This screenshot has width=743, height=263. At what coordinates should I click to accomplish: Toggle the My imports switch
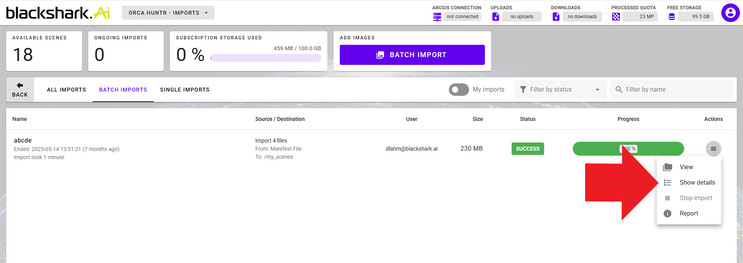[459, 90]
